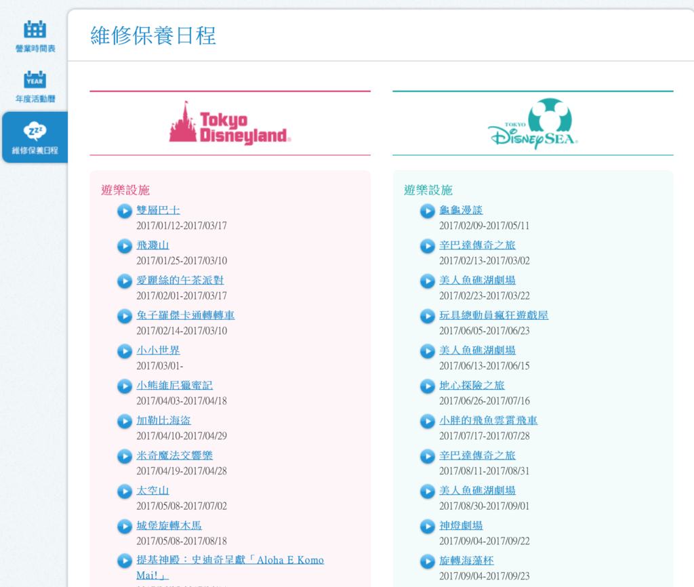The height and width of the screenshot is (587, 694).
Task: Click the arrow icon beside 龜龜漫談
Action: coord(428,211)
